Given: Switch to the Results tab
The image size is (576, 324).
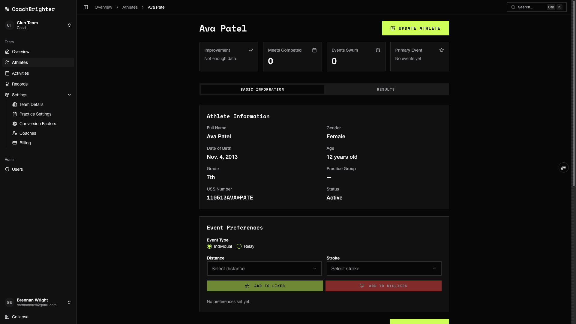Looking at the screenshot, I should click(386, 89).
